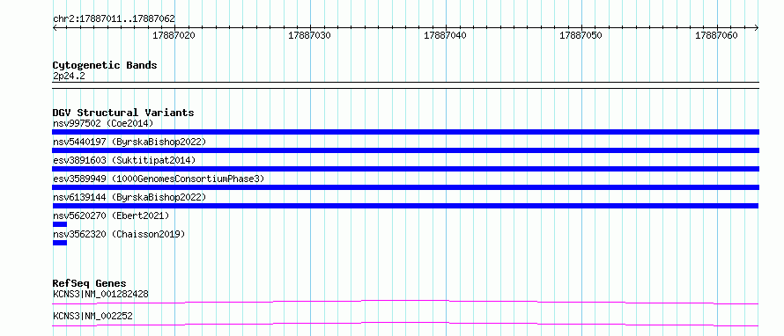
Task: Open variant nsv6139144 (ByrskaBishop2022) label
Action: tap(129, 197)
